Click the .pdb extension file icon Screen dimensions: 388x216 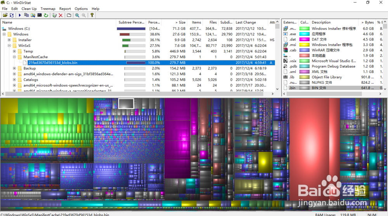click(286, 66)
